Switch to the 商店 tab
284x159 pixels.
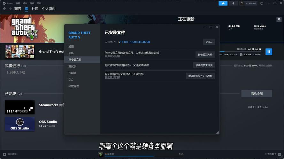(x=18, y=9)
